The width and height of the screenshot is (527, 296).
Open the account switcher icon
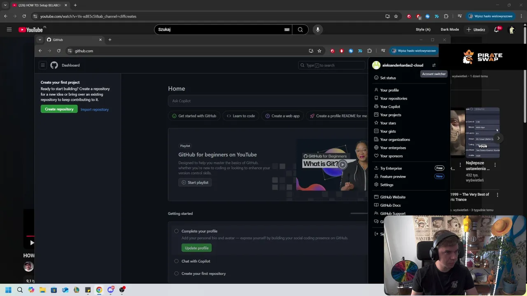tap(434, 65)
